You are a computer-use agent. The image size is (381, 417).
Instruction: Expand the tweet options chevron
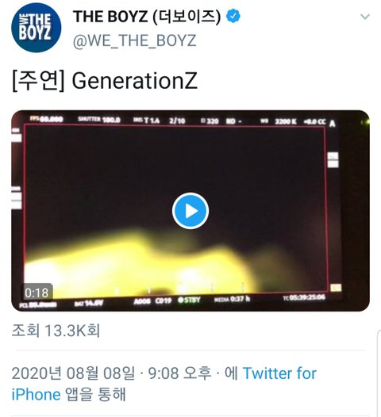point(365,17)
